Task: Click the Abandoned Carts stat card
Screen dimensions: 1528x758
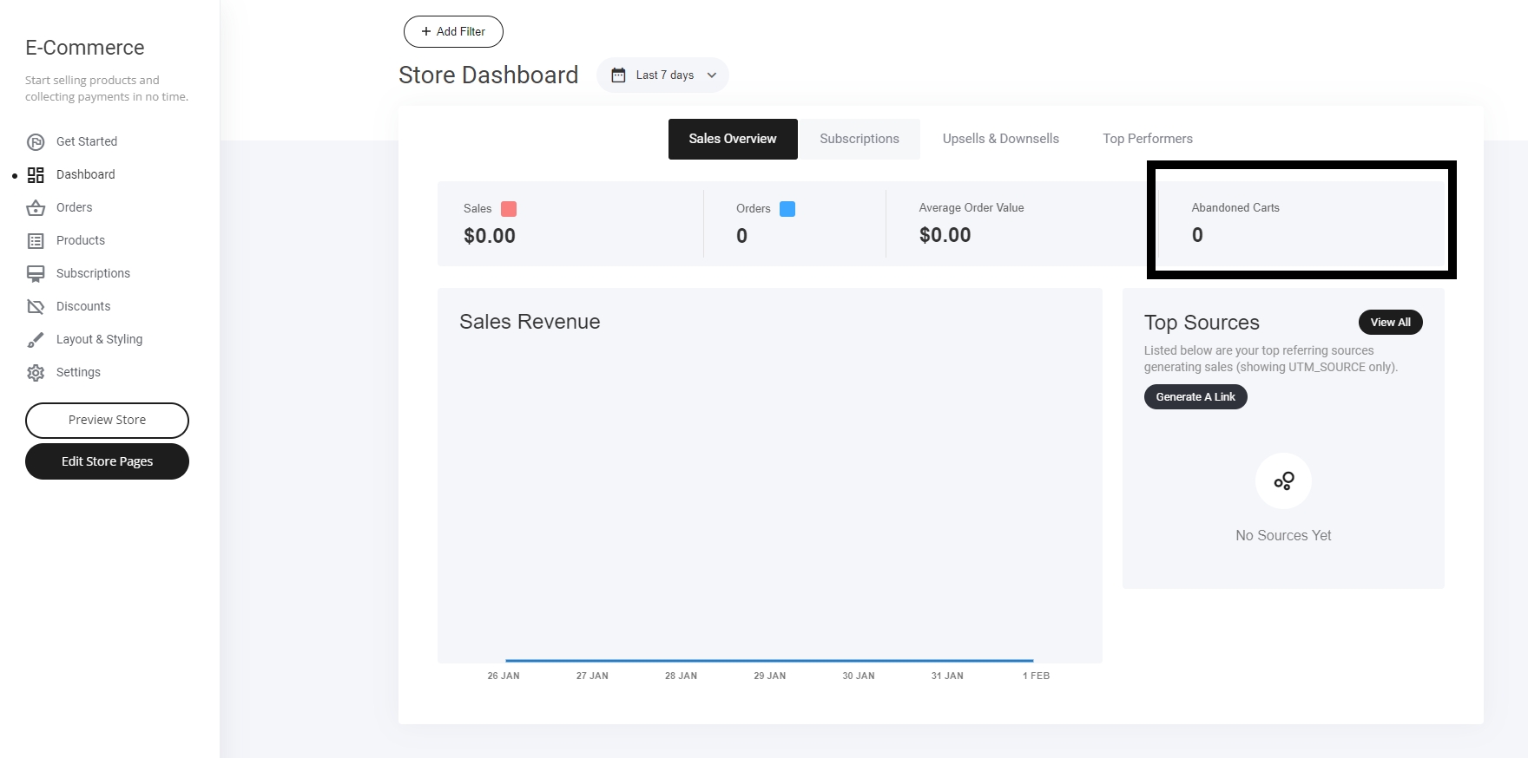Action: point(1301,222)
